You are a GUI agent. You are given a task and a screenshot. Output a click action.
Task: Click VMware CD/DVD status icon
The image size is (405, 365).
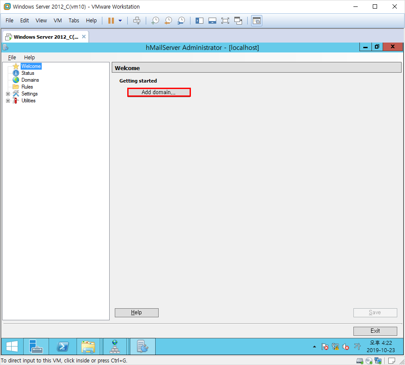pyautogui.click(x=369, y=361)
